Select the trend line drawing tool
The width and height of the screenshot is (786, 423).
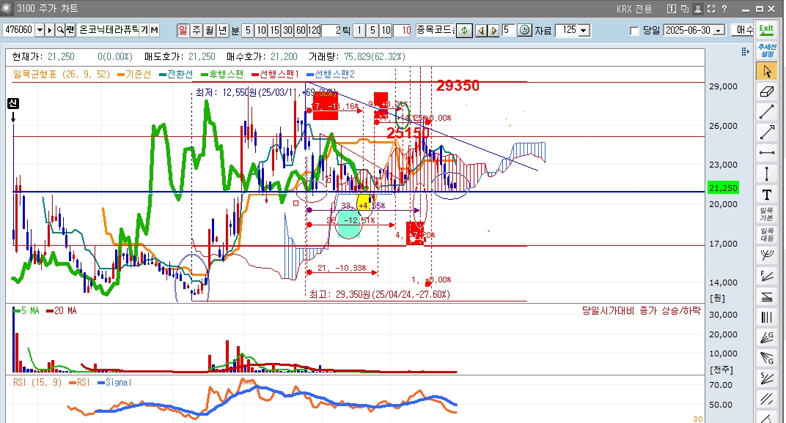(766, 112)
